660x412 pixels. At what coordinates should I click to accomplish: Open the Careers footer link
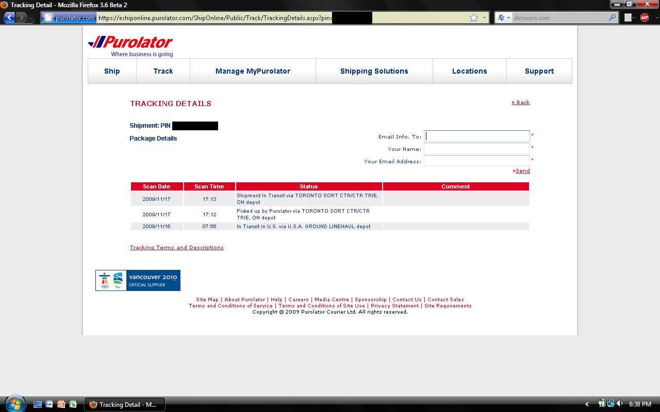coord(299,299)
